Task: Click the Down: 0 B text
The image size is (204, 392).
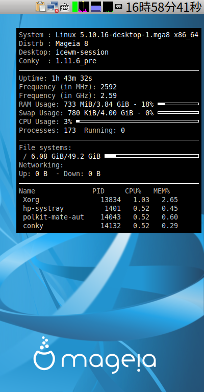Action: tap(82, 174)
